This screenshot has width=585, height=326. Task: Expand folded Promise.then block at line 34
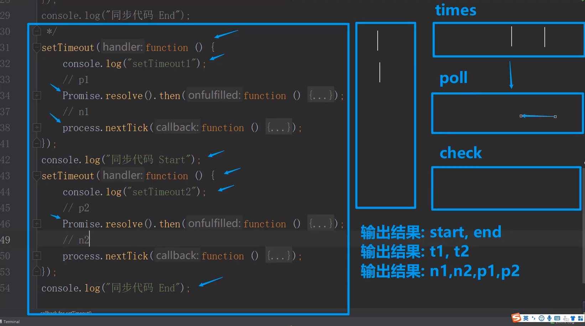(37, 95)
